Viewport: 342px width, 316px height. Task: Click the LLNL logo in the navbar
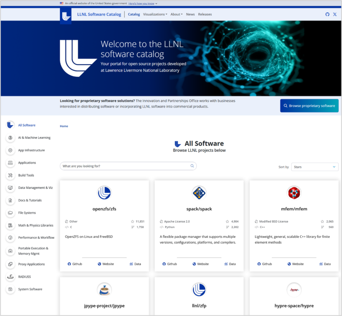pyautogui.click(x=66, y=15)
